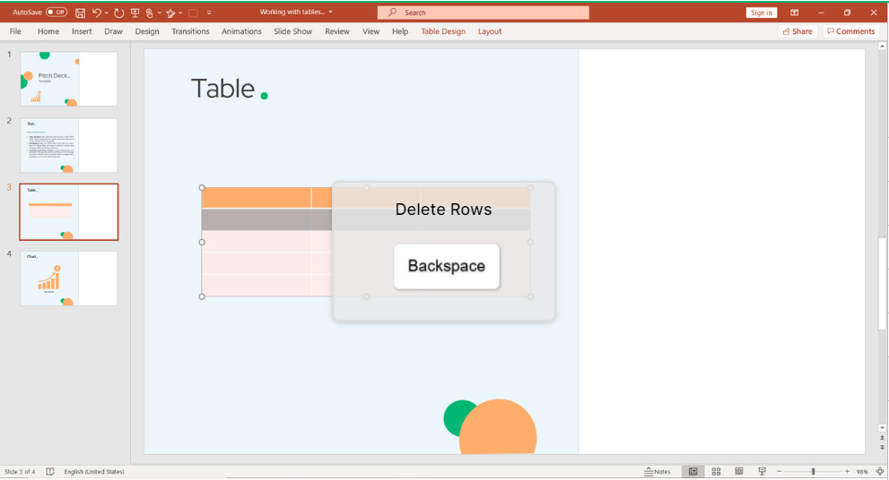The image size is (889, 480).
Task: Switch to Reading view icon
Action: pyautogui.click(x=739, y=471)
